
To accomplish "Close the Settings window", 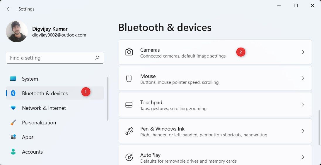I will click(313, 6).
